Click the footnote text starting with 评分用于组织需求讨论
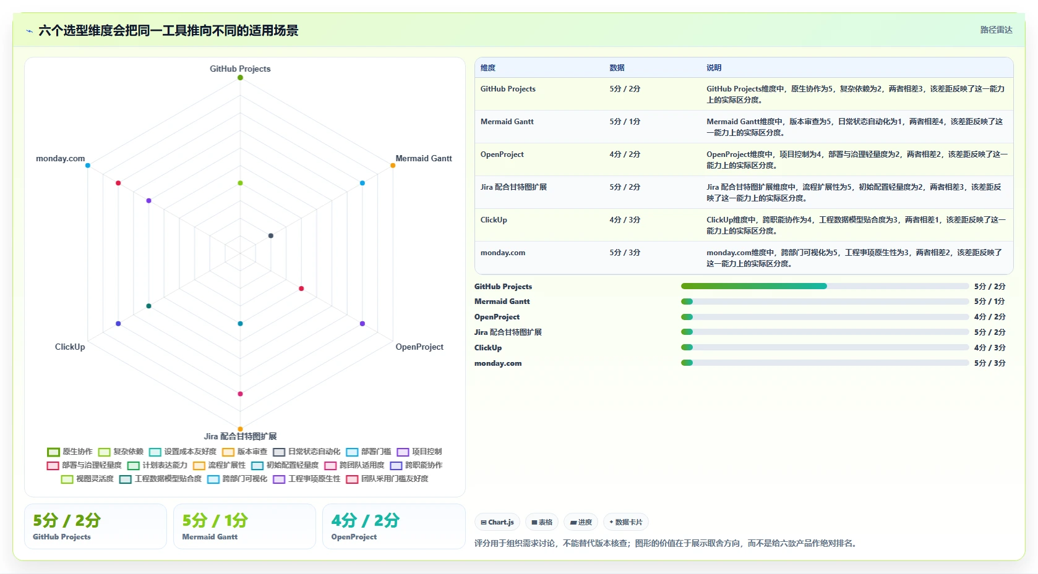This screenshot has height=574, width=1038. click(x=666, y=543)
